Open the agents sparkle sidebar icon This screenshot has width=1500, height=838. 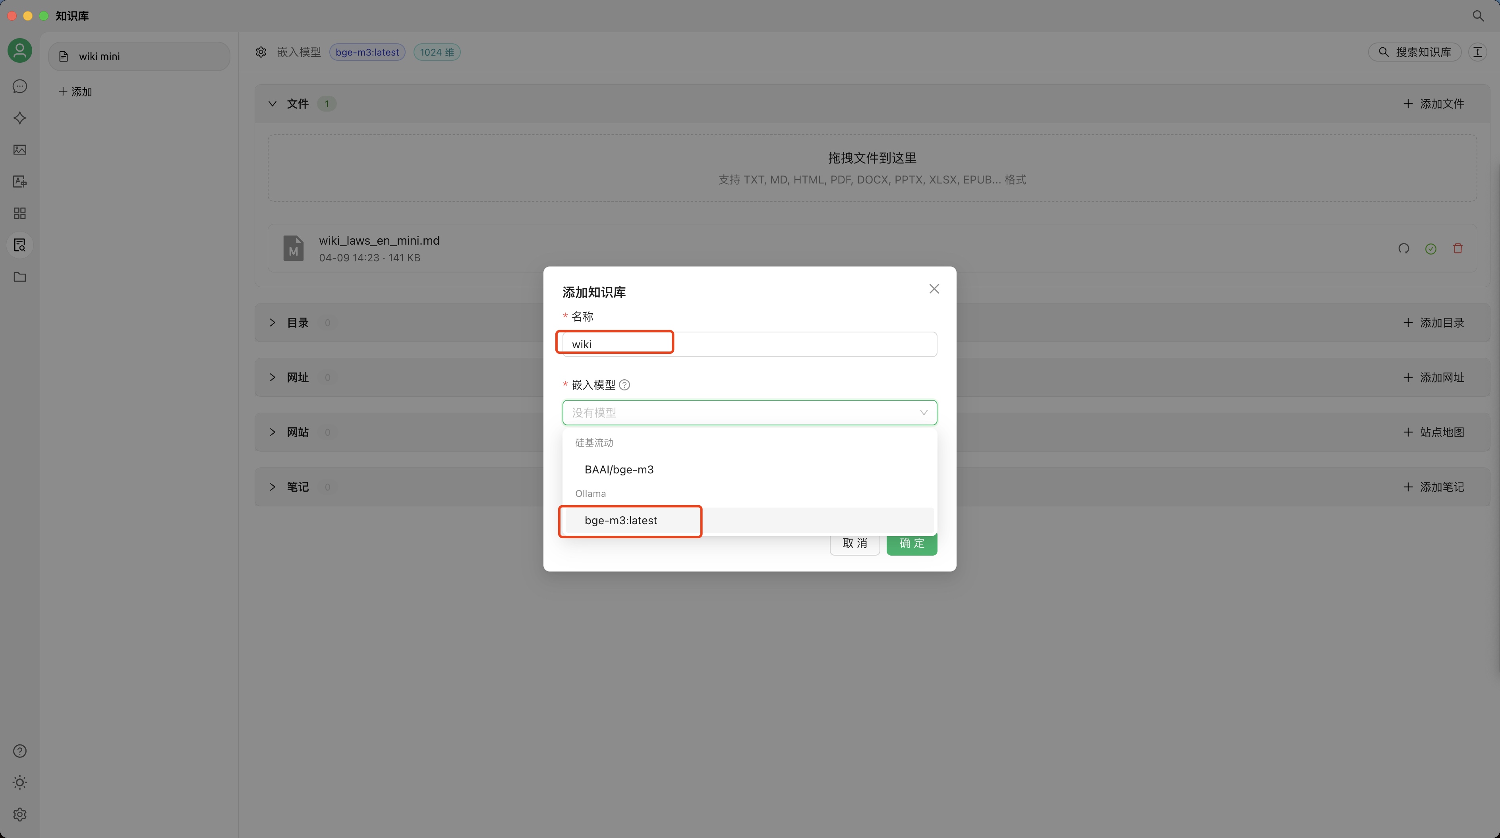click(x=20, y=118)
